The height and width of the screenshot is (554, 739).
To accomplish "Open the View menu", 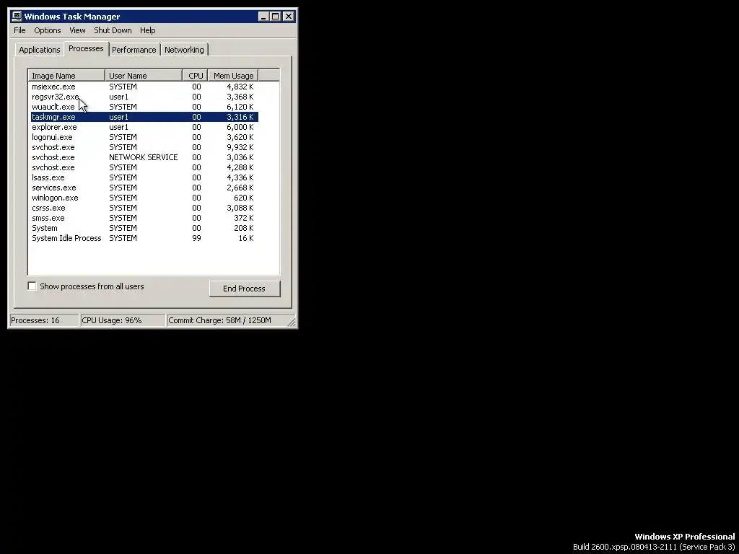I will pyautogui.click(x=77, y=30).
